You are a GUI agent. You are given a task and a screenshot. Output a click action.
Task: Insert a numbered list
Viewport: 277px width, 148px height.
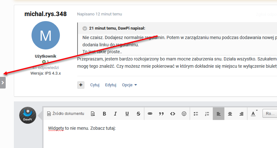click(207, 114)
